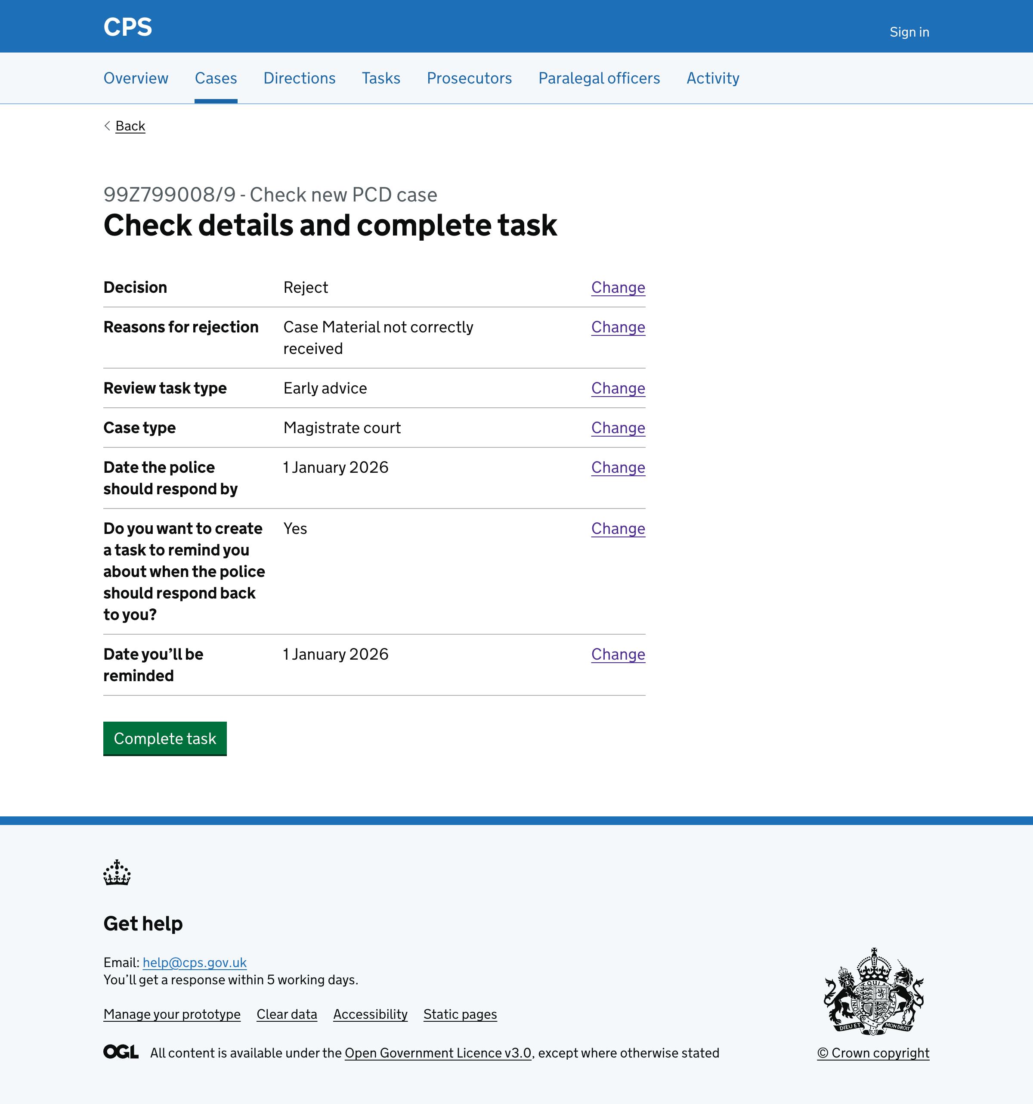
Task: Click Sign in at top right
Action: pos(909,32)
